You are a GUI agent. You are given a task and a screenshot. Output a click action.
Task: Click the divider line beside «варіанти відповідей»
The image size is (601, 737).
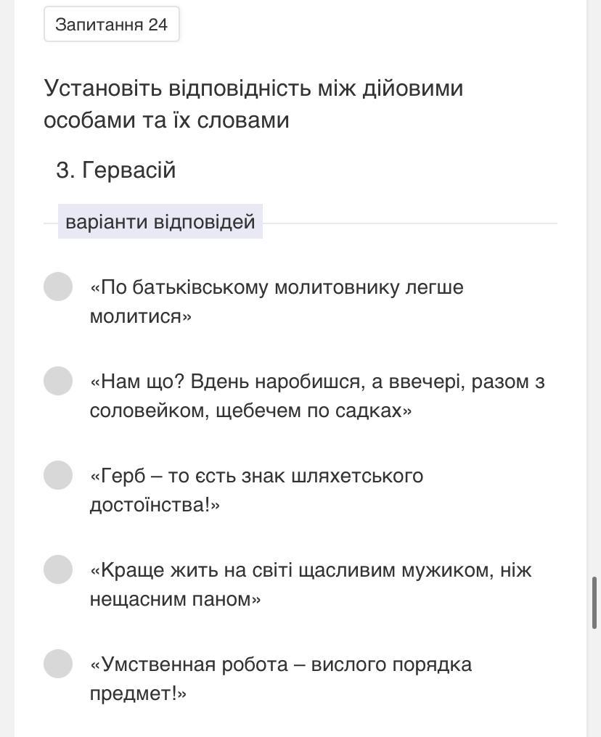410,223
